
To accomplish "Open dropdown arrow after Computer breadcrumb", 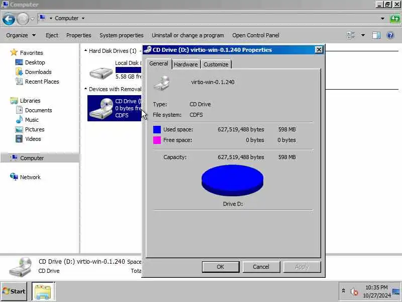I will pos(83,18).
